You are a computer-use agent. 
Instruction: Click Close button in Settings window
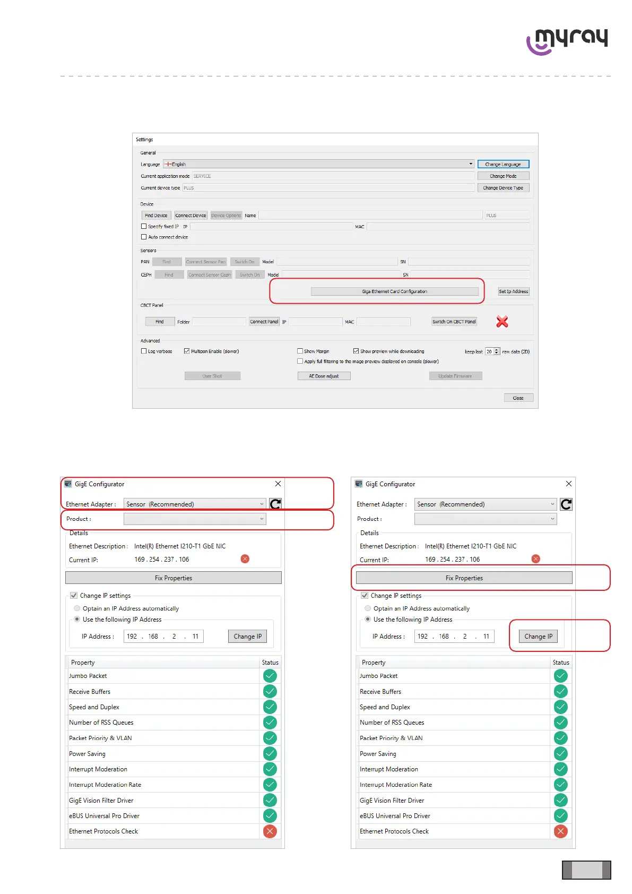(x=518, y=398)
